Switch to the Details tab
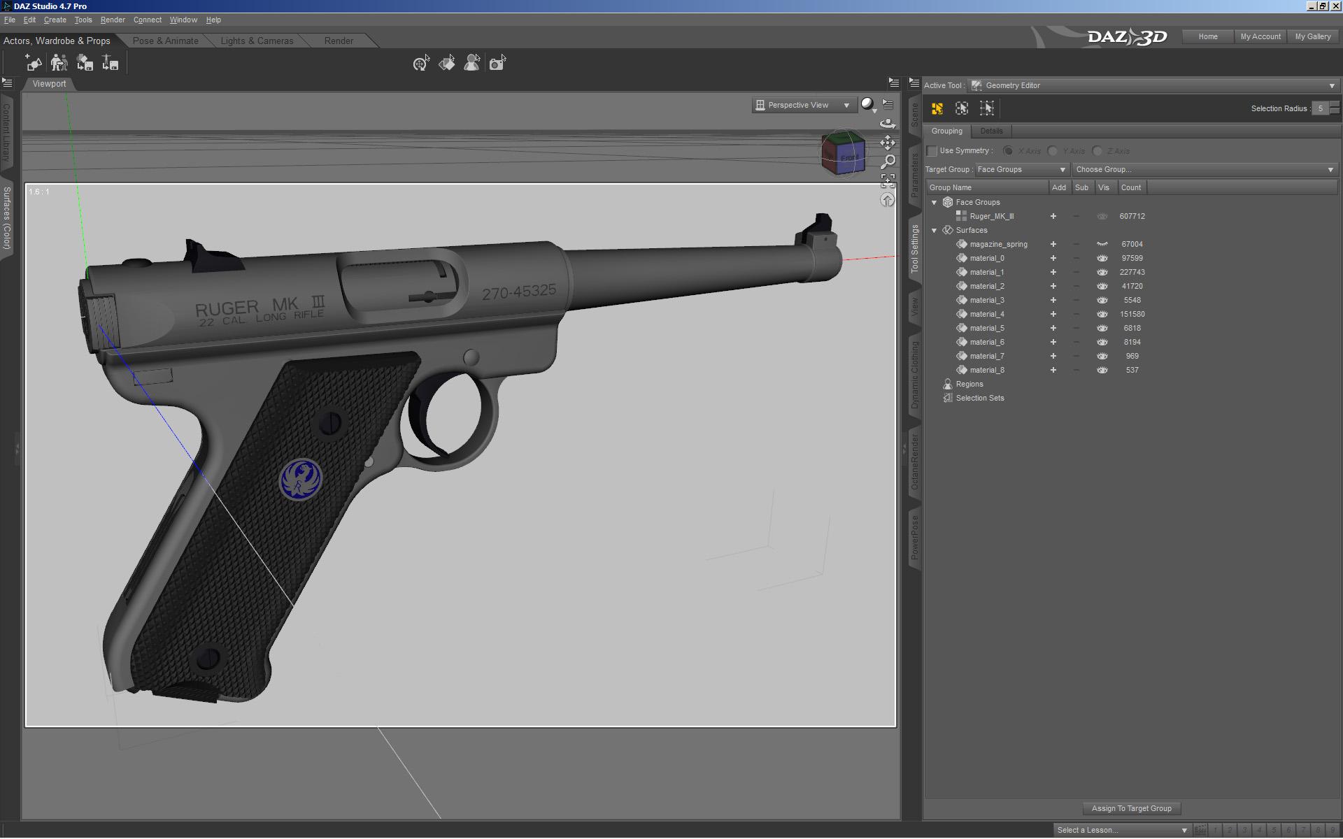 (991, 131)
